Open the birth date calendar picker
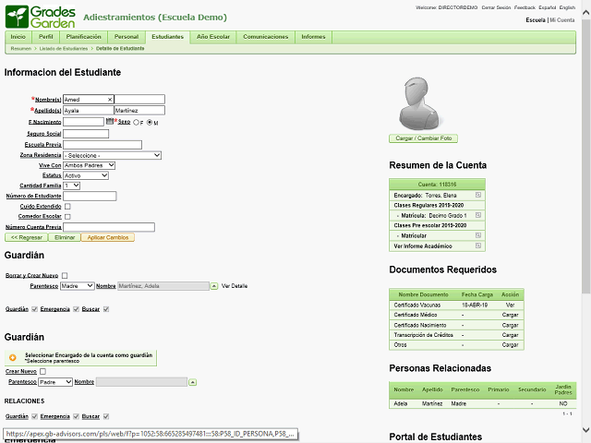Screen dimensions: 591x443 click(x=110, y=121)
